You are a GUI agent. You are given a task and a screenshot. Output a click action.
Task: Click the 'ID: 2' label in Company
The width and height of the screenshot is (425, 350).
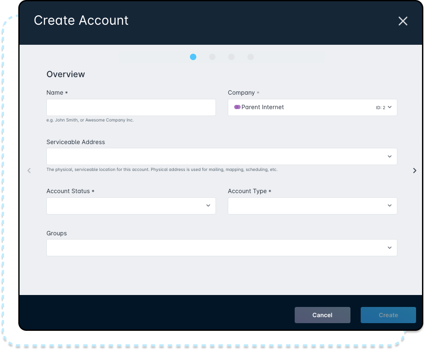coord(380,108)
